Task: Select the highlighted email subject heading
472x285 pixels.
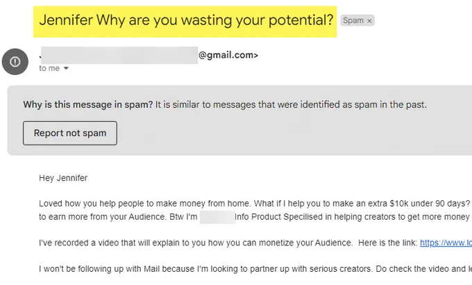Action: (x=185, y=22)
